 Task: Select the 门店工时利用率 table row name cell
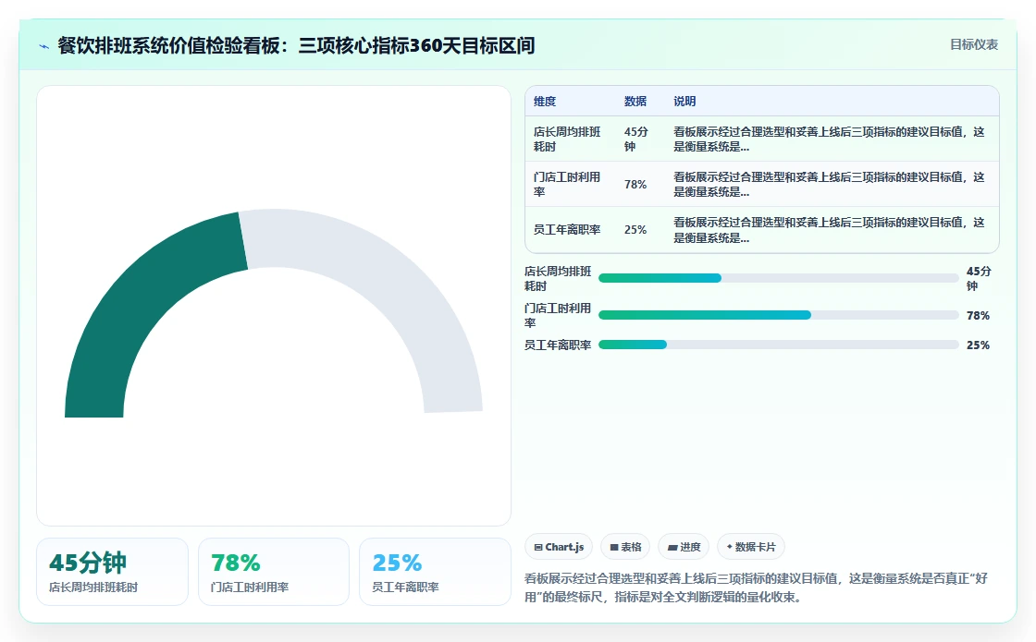[x=568, y=184]
